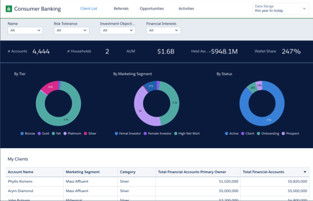Viewport: 313px width, 201px height.
Task: Click the teal 3.7k segment in By Tier chart
Action: [66, 119]
